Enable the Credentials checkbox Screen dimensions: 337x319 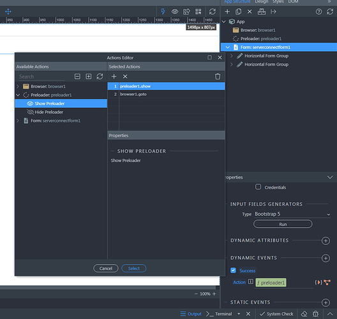(258, 187)
